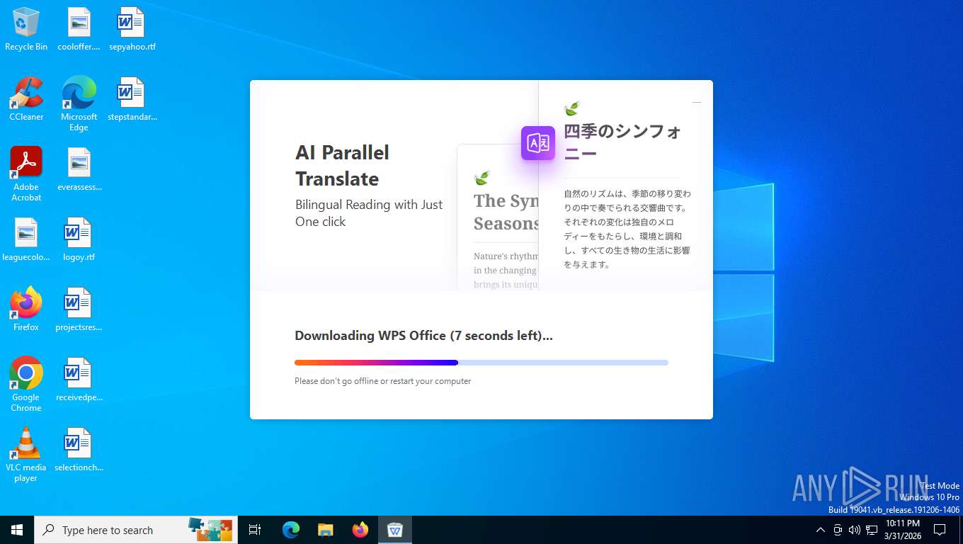The width and height of the screenshot is (963, 544).
Task: Select the stepstandar document icon
Action: 132,99
